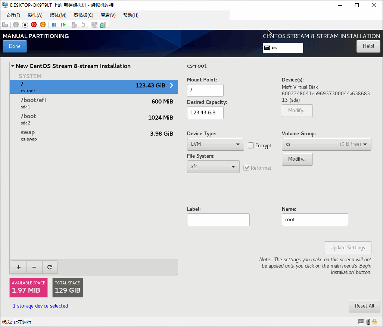
Task: Click the Revert undo-arrow toolbar icon
Action: [x=83, y=24]
